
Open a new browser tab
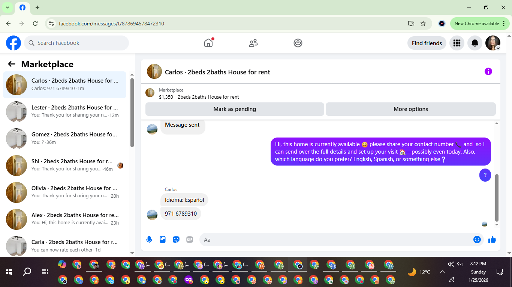tap(37, 7)
